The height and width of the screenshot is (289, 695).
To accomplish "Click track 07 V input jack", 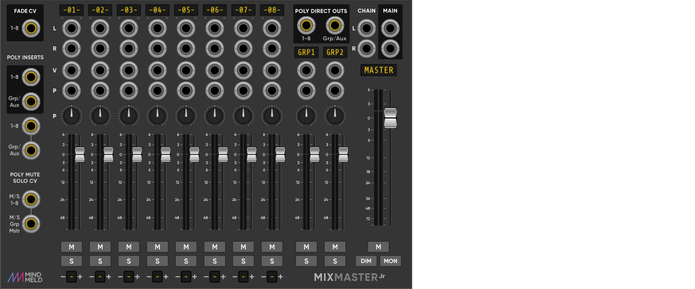I will [x=243, y=70].
